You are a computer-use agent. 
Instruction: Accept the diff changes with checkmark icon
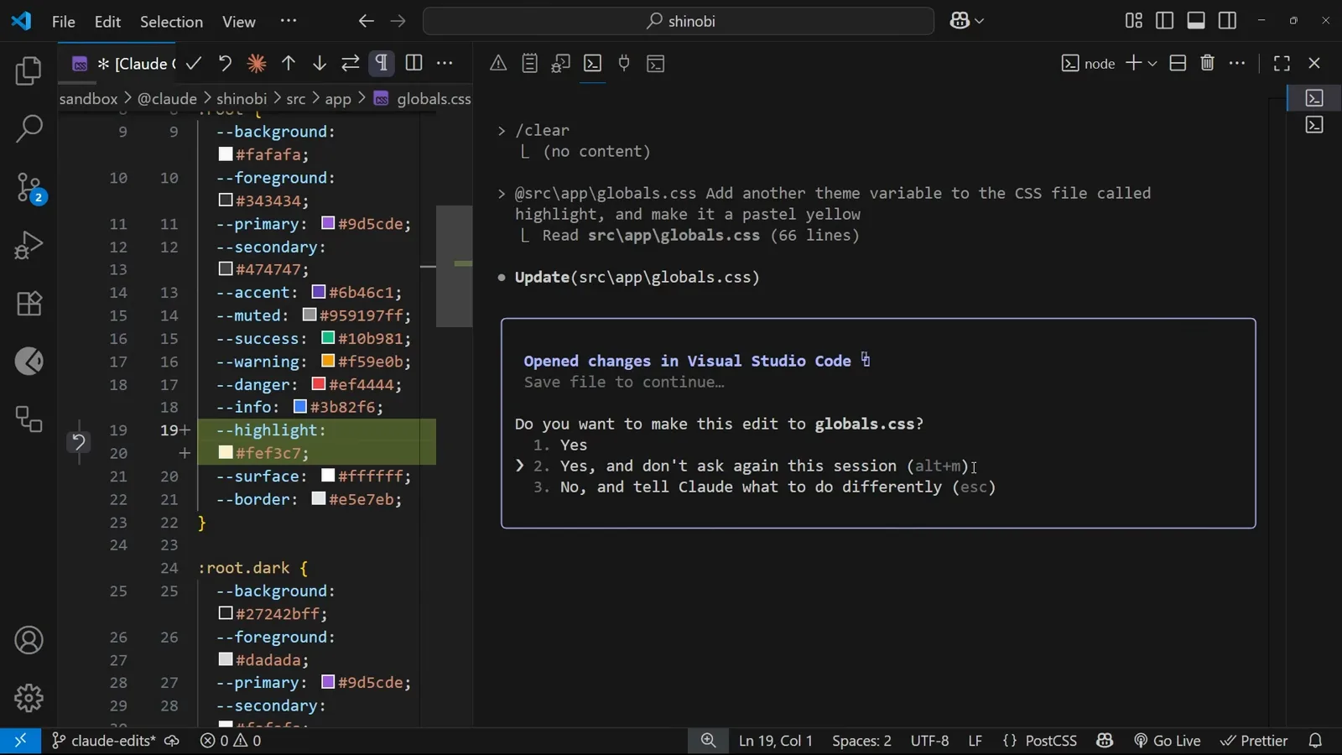pyautogui.click(x=194, y=63)
